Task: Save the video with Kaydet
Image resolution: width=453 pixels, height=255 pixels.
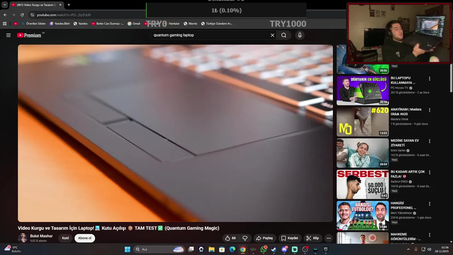Action: pyautogui.click(x=289, y=238)
